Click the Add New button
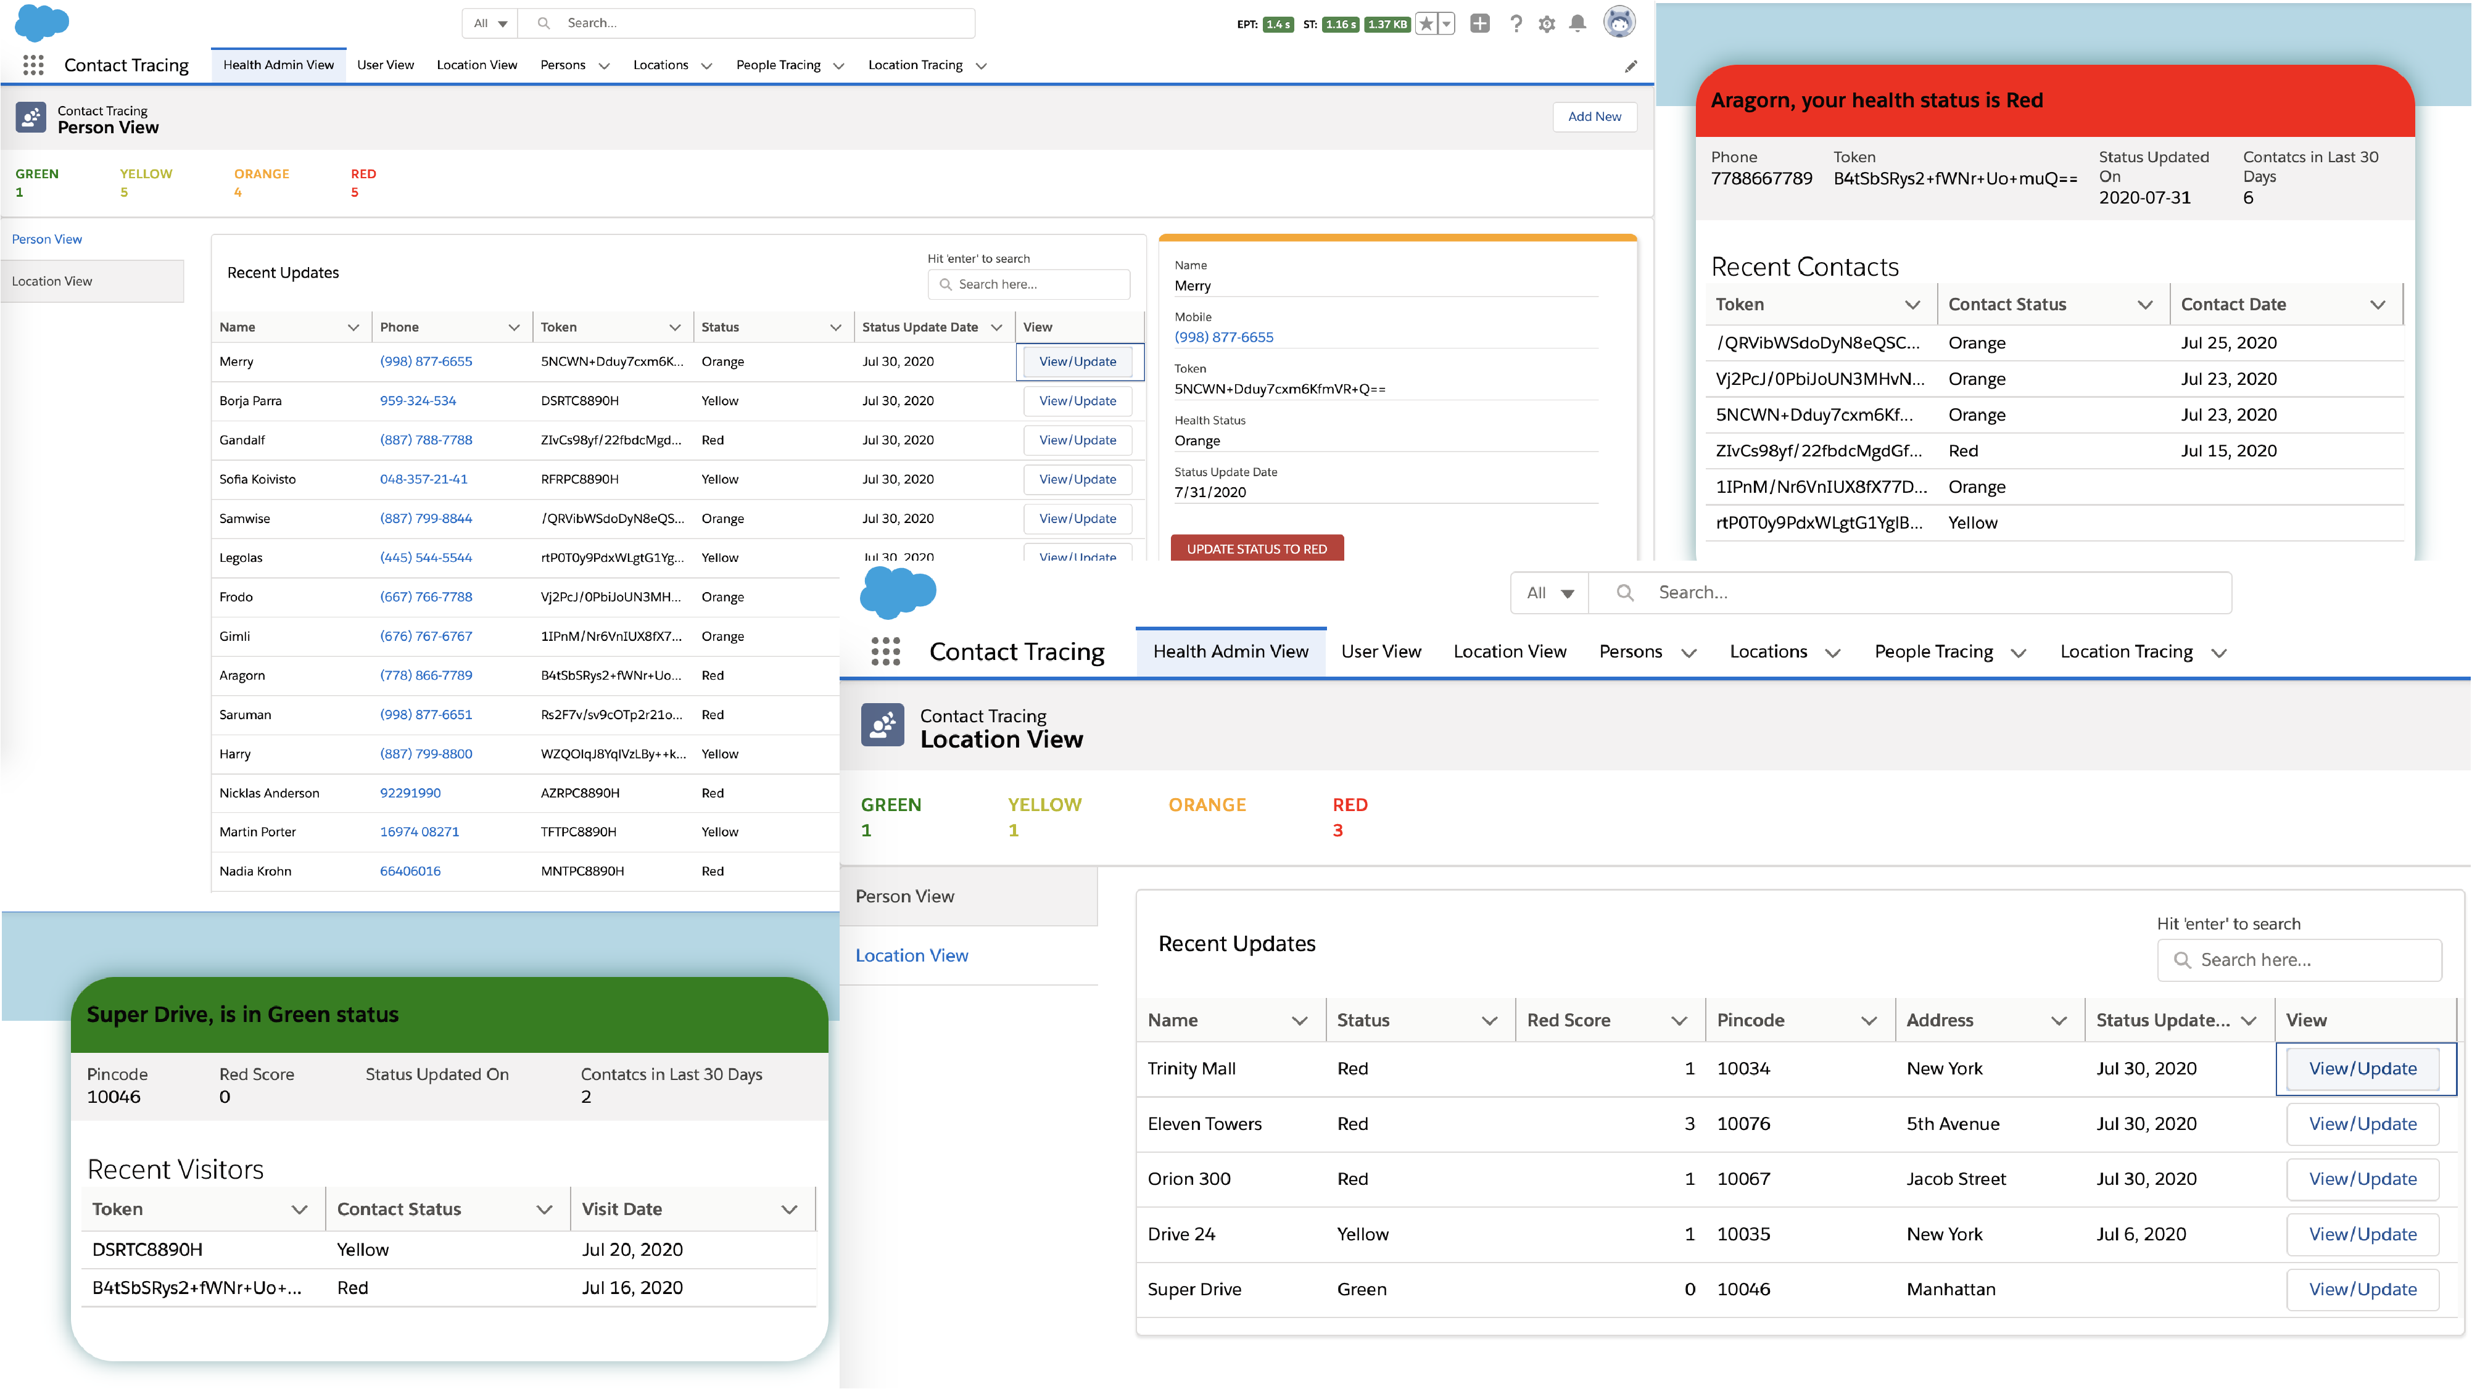This screenshot has width=2472, height=1389. point(1595,117)
